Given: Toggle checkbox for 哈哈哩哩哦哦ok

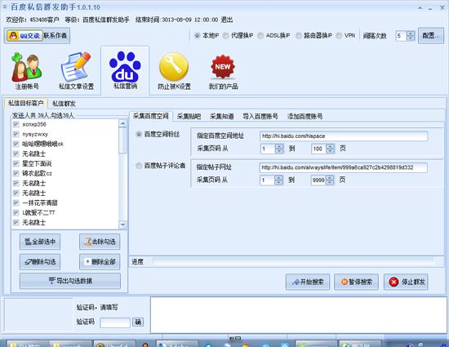Looking at the screenshot, I should (x=16, y=144).
